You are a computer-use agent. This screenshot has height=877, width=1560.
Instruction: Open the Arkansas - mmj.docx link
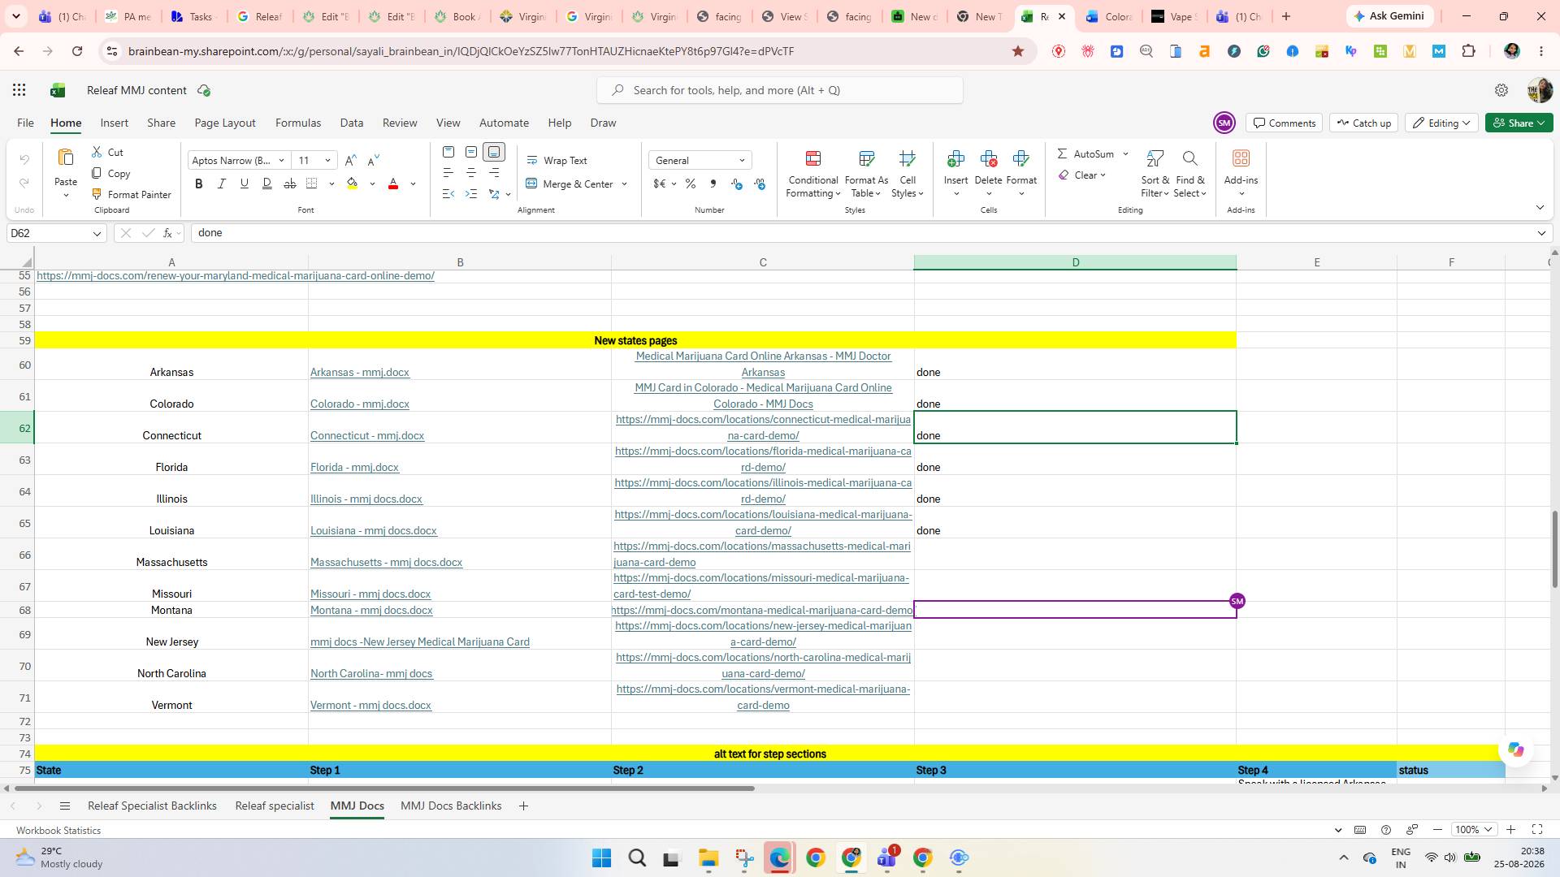[x=360, y=373]
